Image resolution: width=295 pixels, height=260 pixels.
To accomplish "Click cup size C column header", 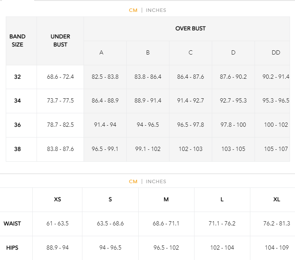I will click(x=190, y=53).
